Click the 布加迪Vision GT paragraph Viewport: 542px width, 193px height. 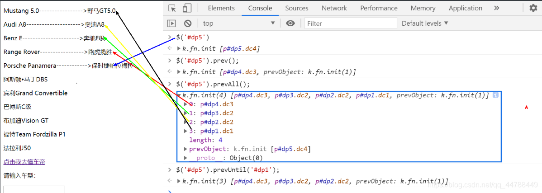pos(26,121)
